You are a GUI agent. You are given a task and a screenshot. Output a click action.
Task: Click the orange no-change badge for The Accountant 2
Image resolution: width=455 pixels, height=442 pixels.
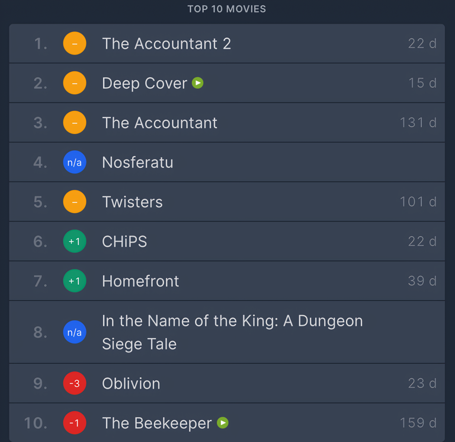(75, 44)
